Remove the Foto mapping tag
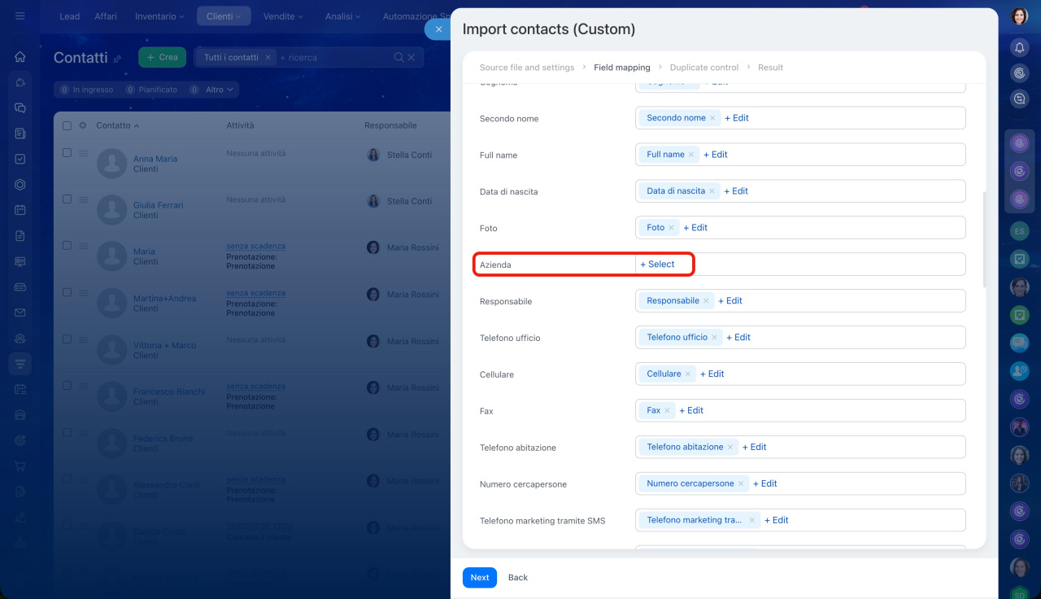The width and height of the screenshot is (1041, 599). 671,228
